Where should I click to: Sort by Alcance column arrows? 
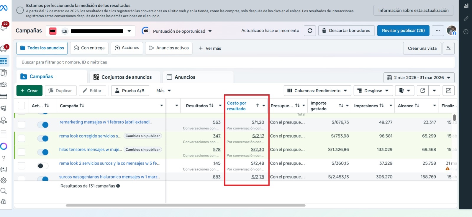417,106
